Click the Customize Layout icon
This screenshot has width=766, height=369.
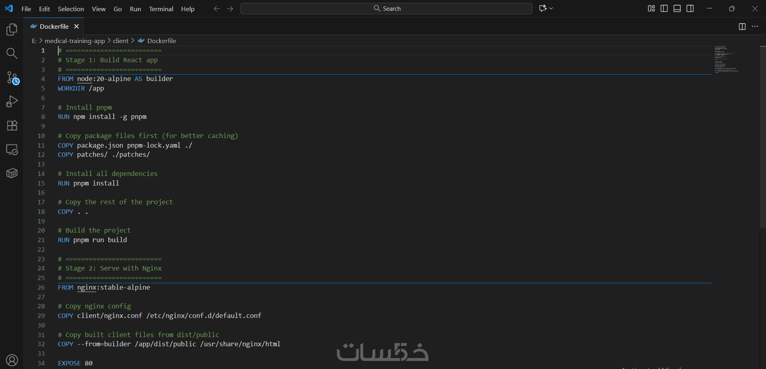coord(651,8)
